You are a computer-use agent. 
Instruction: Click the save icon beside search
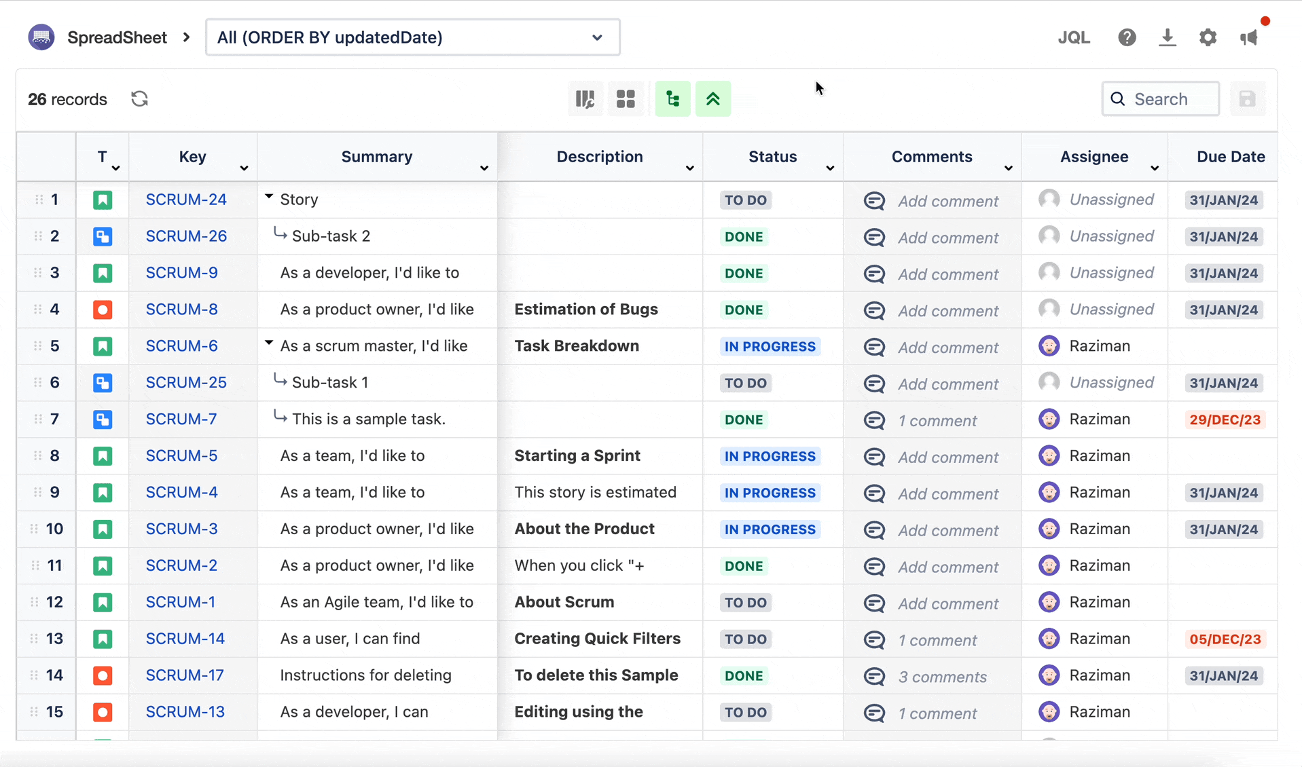click(1247, 99)
